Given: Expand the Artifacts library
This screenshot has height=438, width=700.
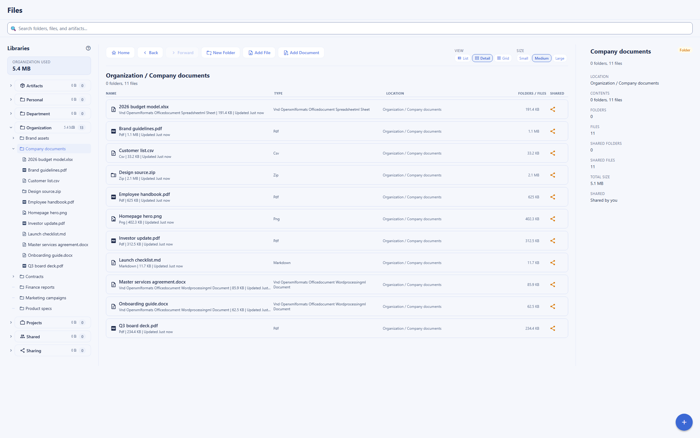Looking at the screenshot, I should pos(11,86).
